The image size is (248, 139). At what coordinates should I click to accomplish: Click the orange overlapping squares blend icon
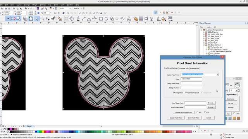pyautogui.click(x=135, y=19)
